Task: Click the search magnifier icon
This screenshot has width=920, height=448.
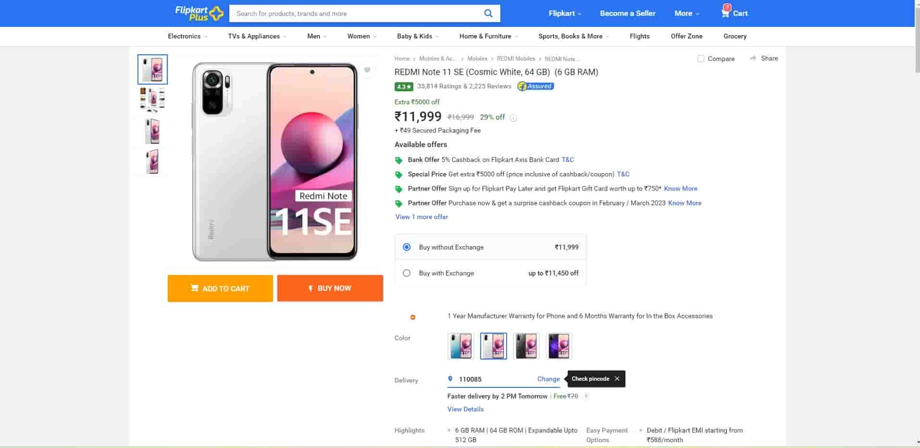Action: (x=488, y=13)
